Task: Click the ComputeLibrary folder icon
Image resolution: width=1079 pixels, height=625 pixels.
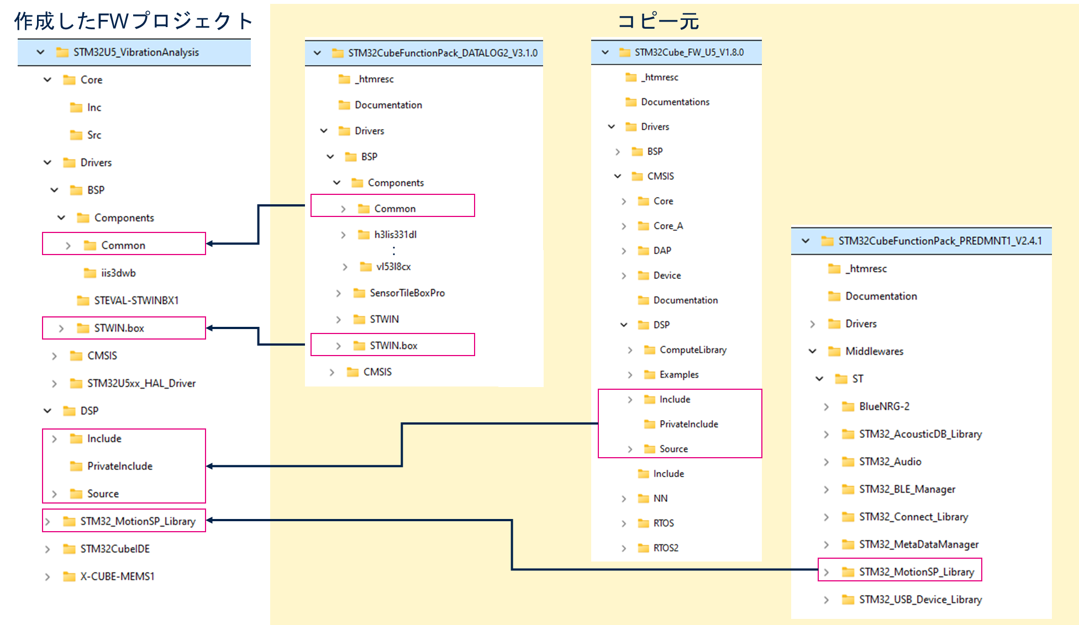Action: coord(649,349)
